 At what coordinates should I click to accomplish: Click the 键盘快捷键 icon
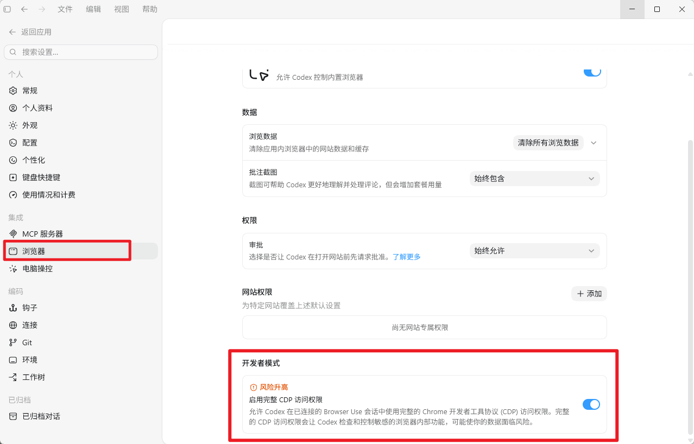point(13,177)
